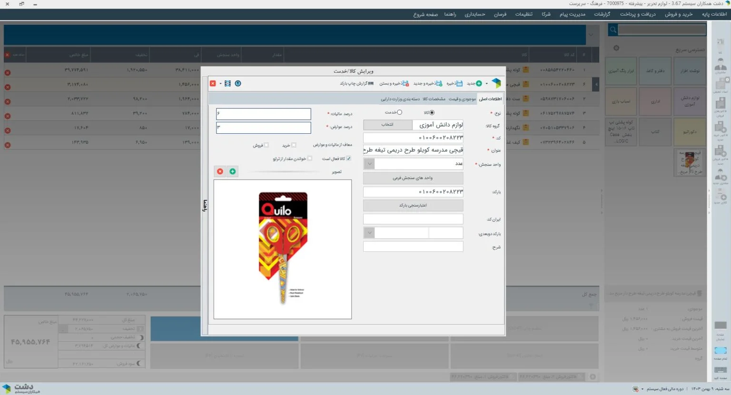The image size is (731, 395).
Task: Open تنظیمات menu
Action: [x=524, y=14]
